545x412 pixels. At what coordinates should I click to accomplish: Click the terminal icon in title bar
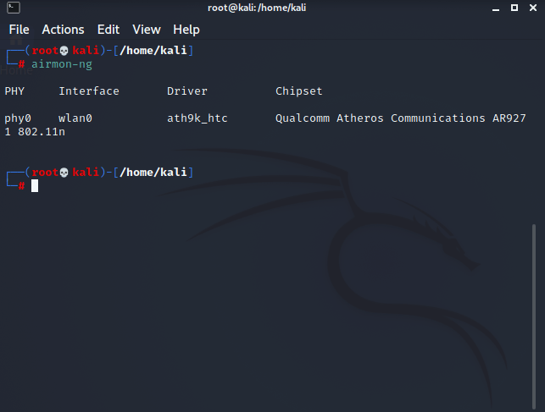(8, 8)
